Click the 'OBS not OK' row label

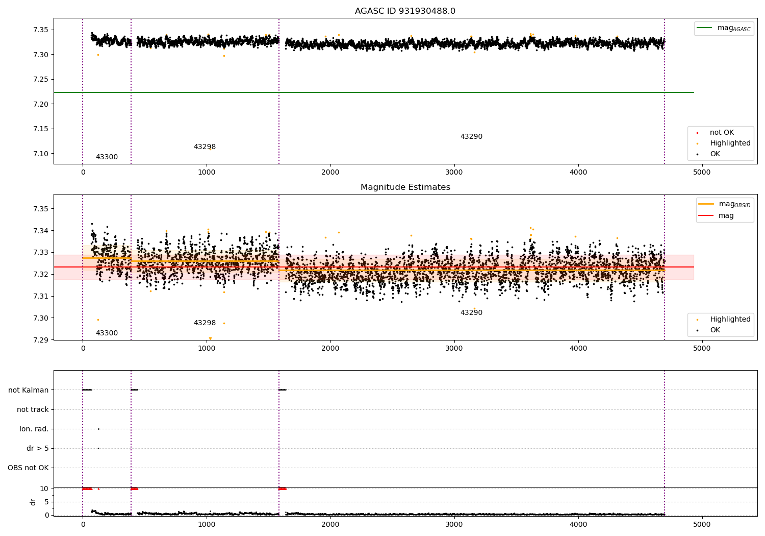(29, 468)
